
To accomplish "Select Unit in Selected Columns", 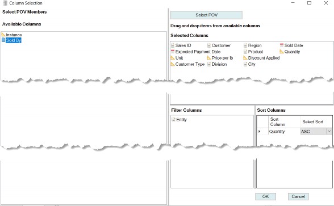I will 179,58.
